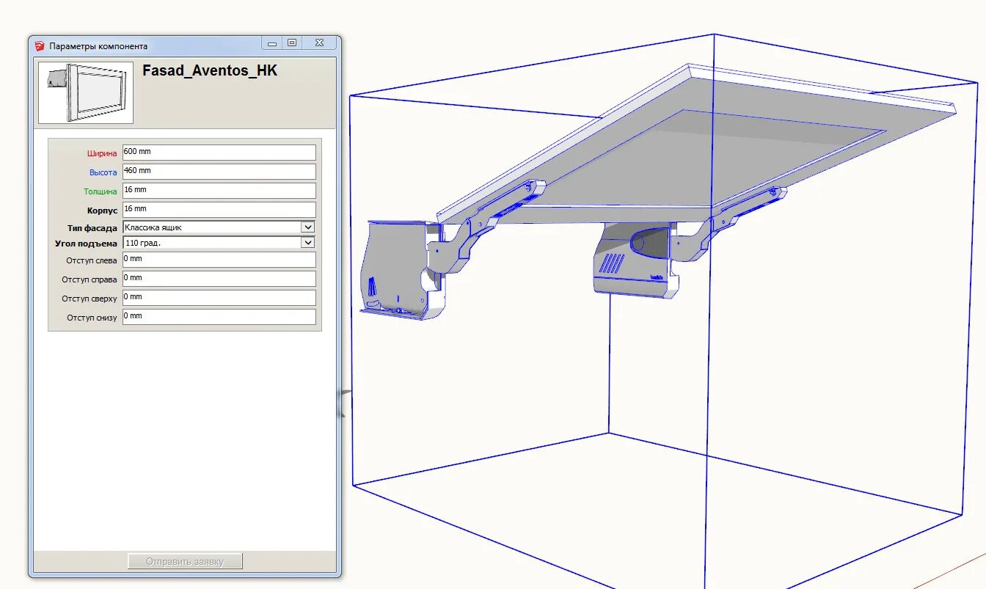
Task: Click the Высота label
Action: [103, 172]
